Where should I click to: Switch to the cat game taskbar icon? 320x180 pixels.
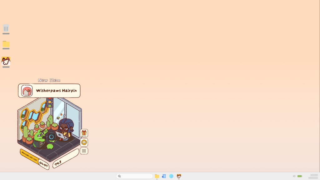pos(179,176)
